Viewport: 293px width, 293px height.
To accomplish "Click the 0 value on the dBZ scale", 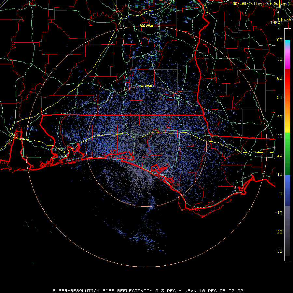I will 281,194.
